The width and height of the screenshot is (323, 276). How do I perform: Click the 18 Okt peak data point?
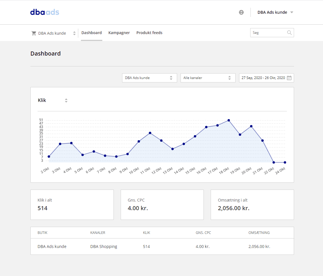point(229,121)
